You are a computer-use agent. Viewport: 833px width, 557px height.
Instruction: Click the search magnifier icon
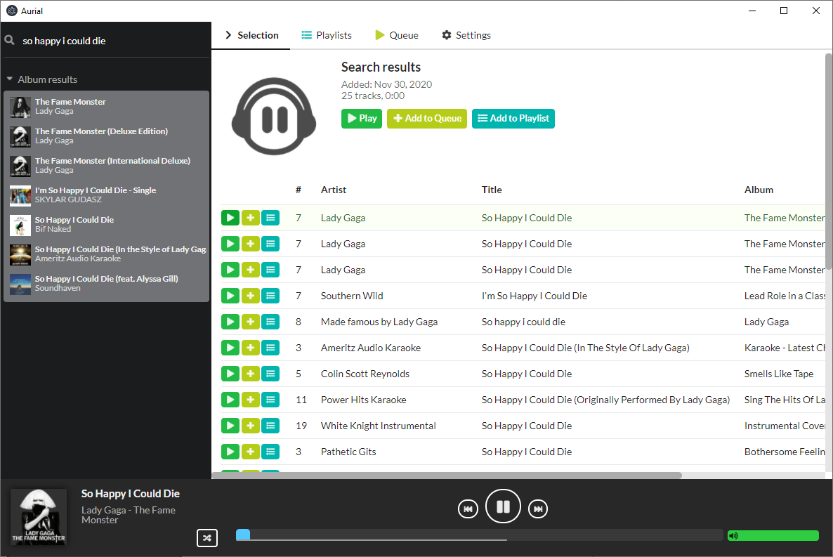pyautogui.click(x=10, y=41)
